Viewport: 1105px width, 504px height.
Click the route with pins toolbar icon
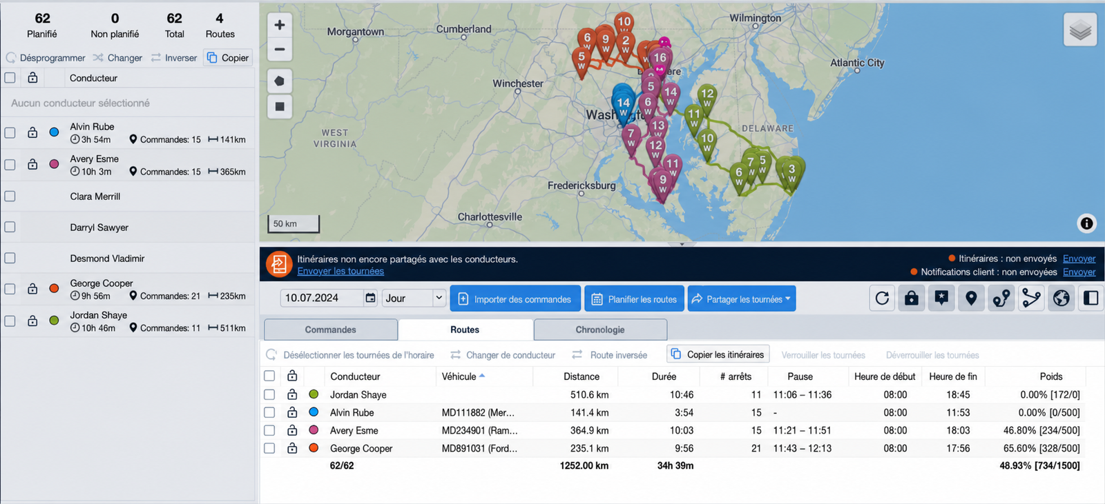coord(1001,299)
